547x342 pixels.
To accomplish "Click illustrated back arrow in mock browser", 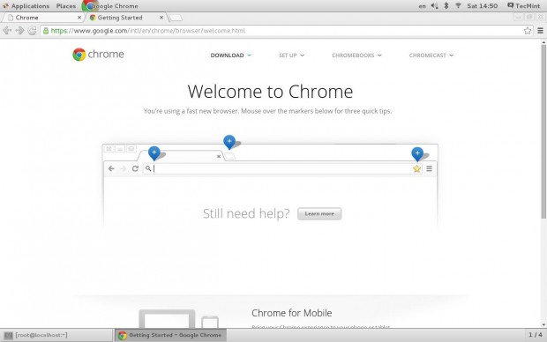I will pyautogui.click(x=111, y=168).
